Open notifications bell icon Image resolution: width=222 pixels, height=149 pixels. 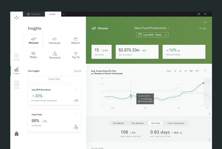198,14
